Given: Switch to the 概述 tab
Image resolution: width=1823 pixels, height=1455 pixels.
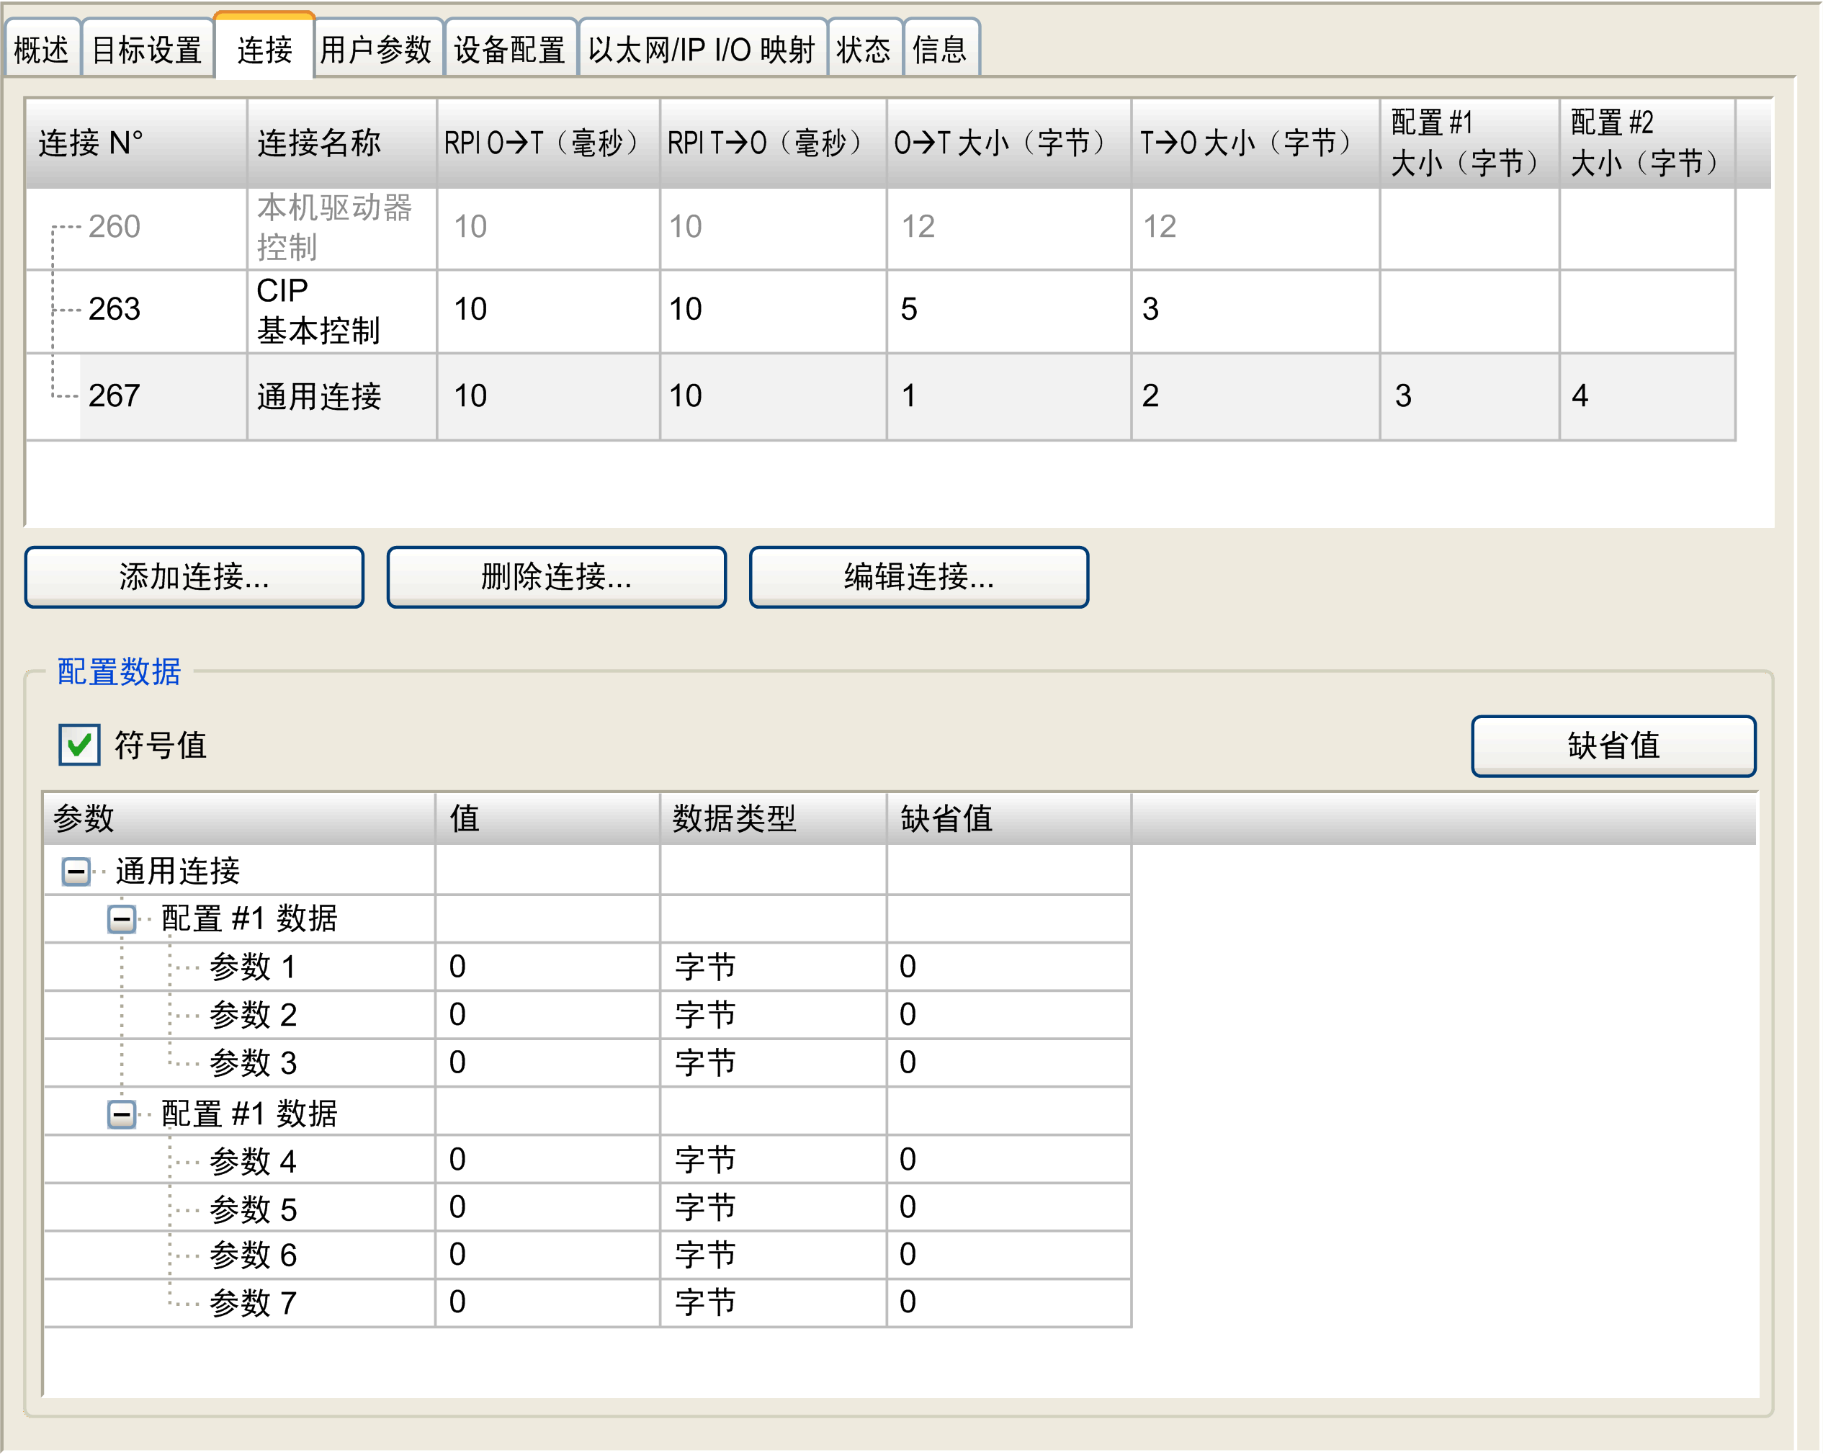Looking at the screenshot, I should pos(42,50).
